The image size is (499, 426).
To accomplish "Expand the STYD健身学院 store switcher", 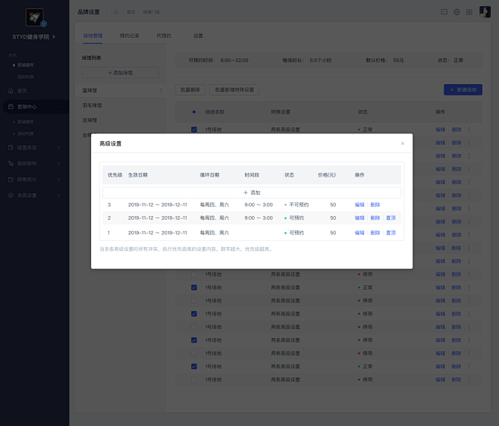I will coord(53,36).
